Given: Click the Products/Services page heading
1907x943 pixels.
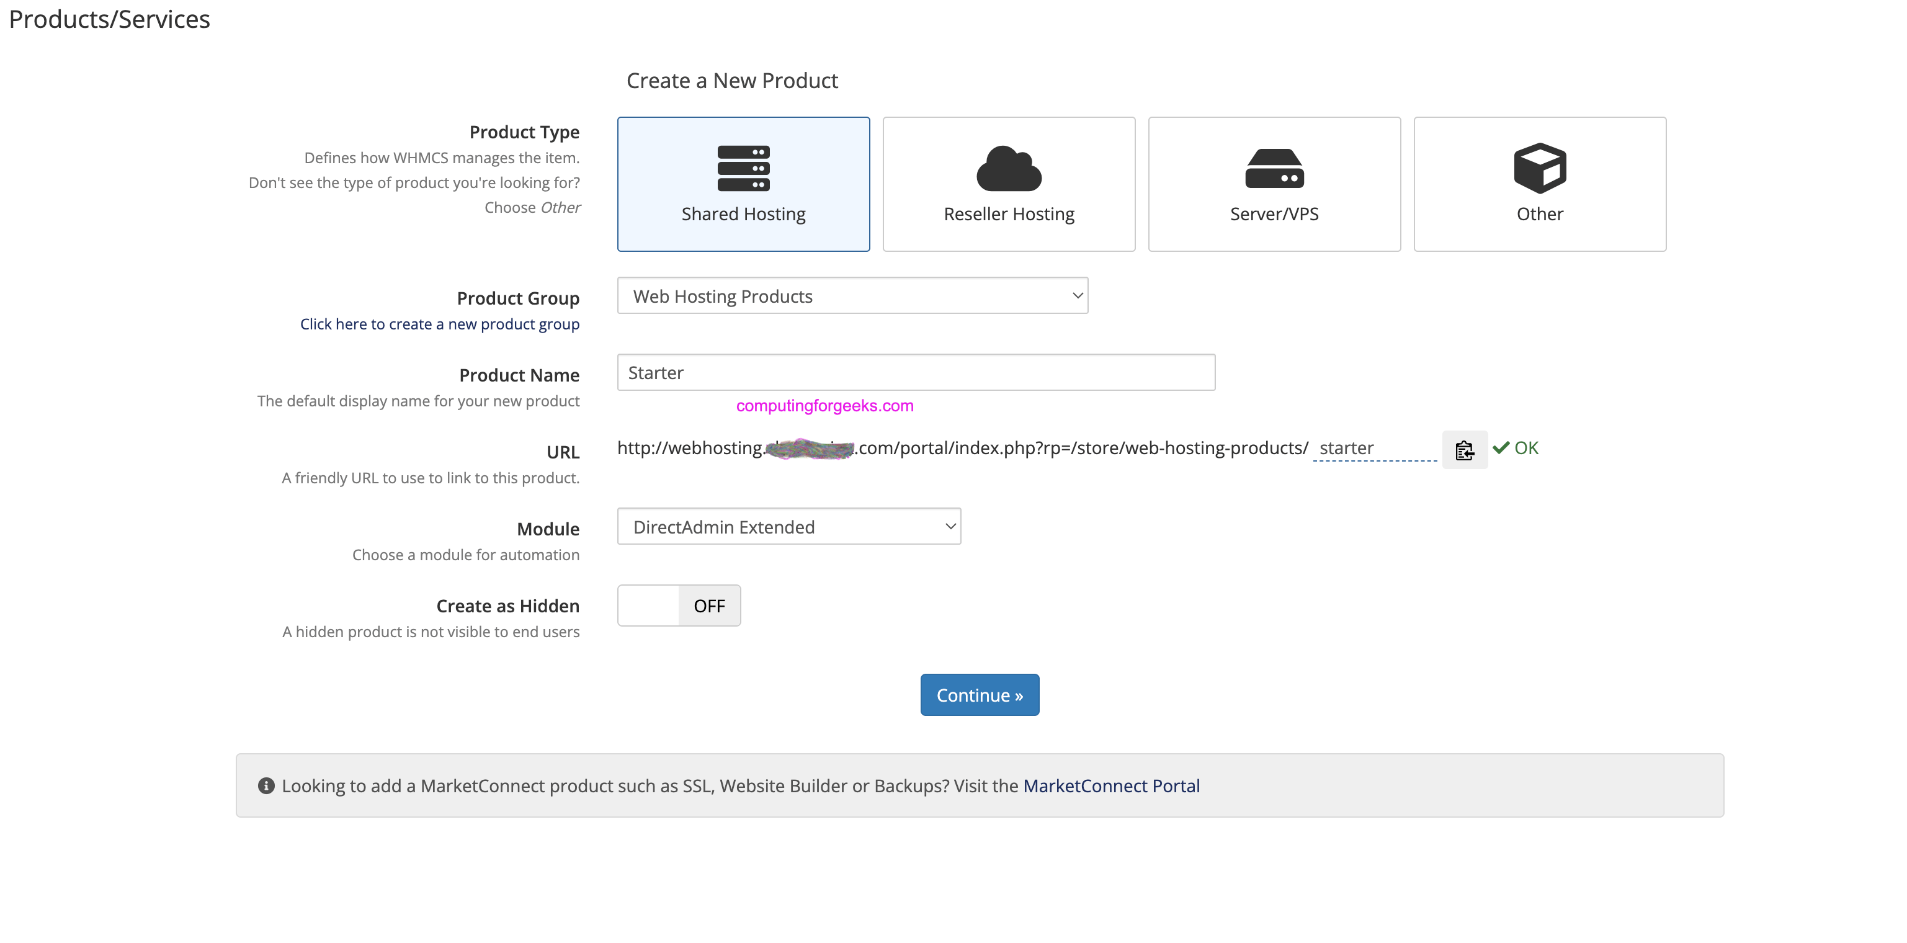Looking at the screenshot, I should coord(110,19).
